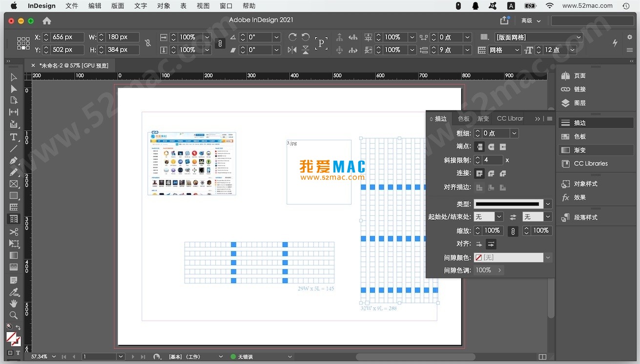Open zoom level 57.34% dropdown
640x364 pixels.
click(x=54, y=357)
